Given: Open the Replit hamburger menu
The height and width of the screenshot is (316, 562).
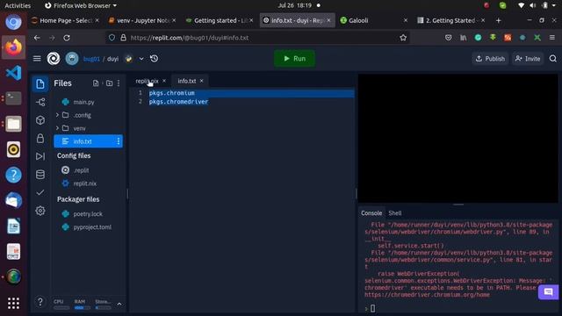Looking at the screenshot, I should [x=37, y=59].
